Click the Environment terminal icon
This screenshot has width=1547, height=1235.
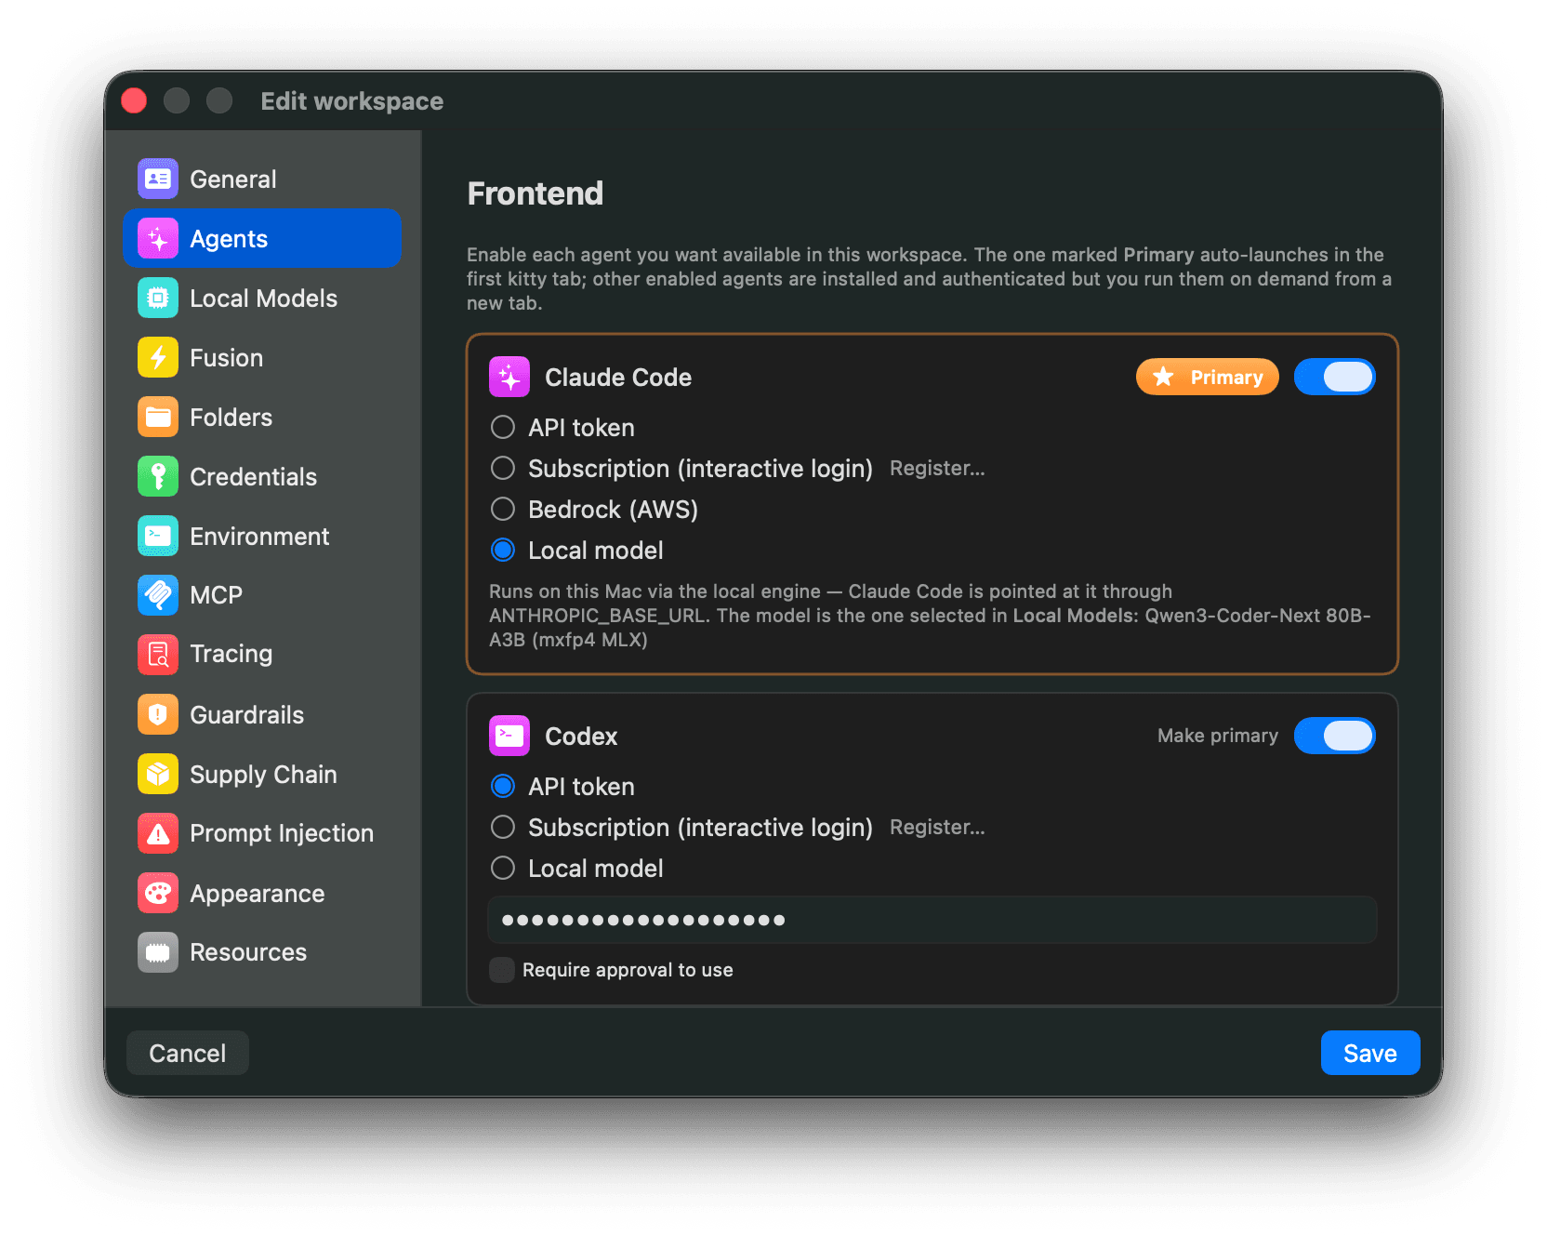pyautogui.click(x=158, y=536)
